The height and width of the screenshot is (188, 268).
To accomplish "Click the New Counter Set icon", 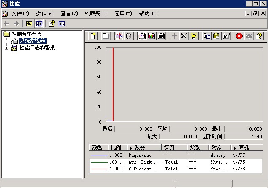I will click(x=93, y=36).
